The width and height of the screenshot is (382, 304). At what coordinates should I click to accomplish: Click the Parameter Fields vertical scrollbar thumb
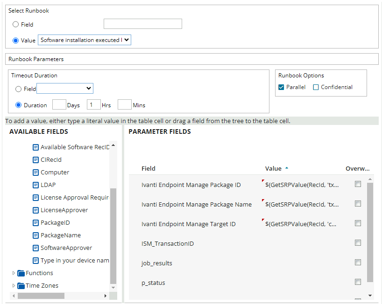tap(370, 232)
